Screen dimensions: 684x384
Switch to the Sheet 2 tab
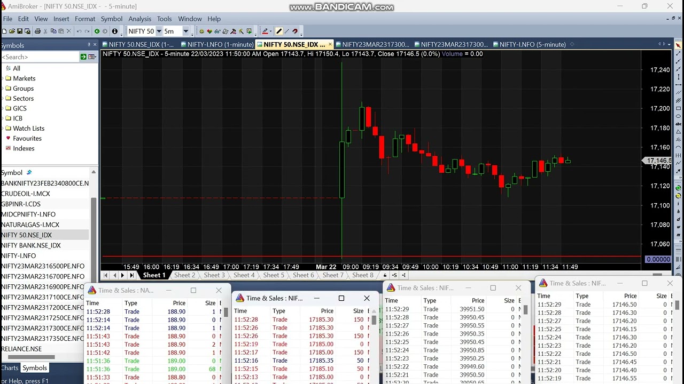pyautogui.click(x=184, y=275)
